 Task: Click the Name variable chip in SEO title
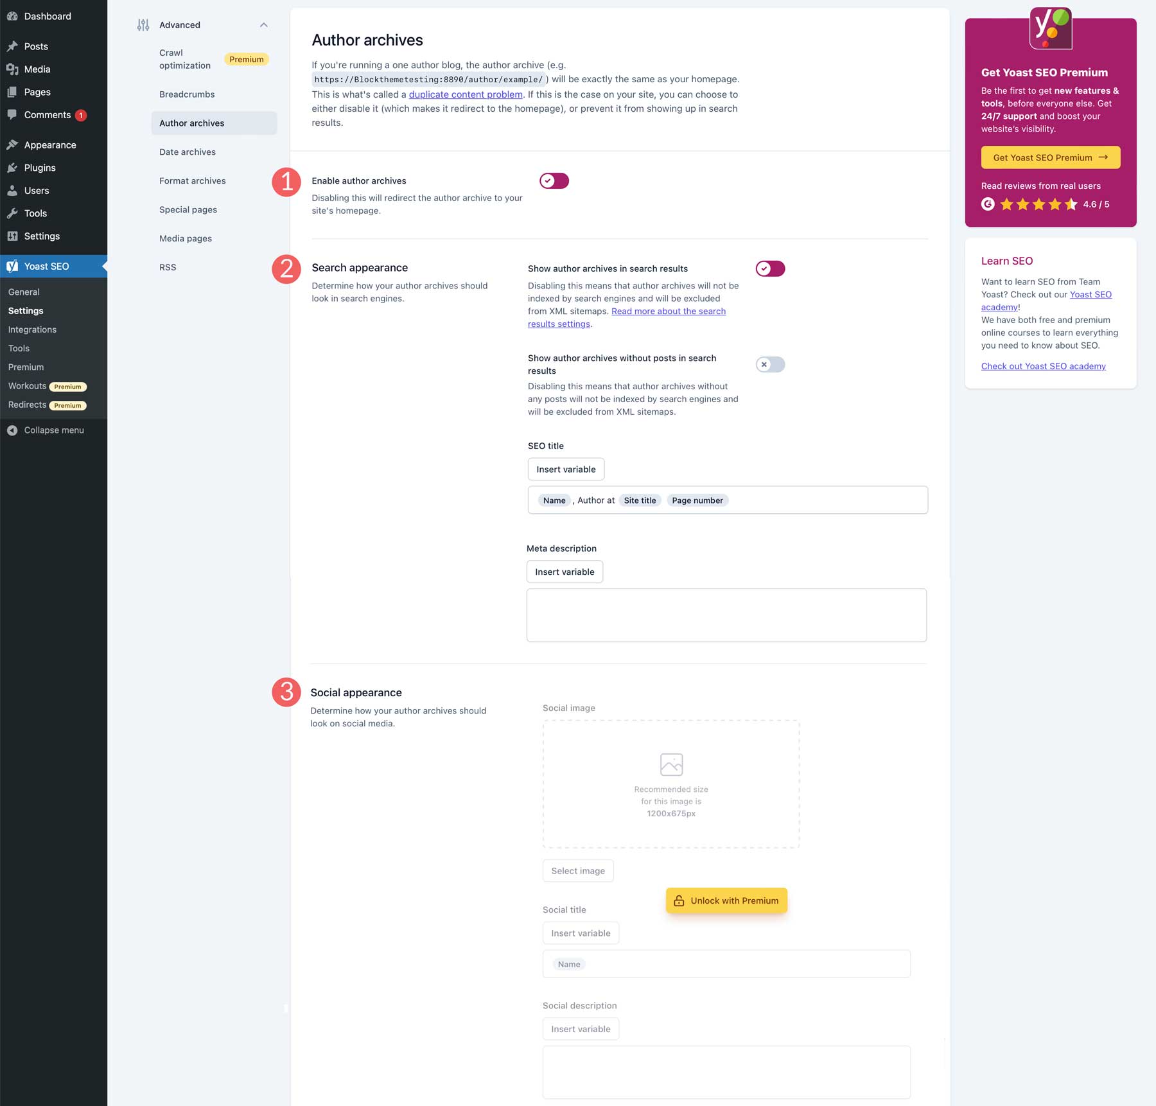pos(554,500)
